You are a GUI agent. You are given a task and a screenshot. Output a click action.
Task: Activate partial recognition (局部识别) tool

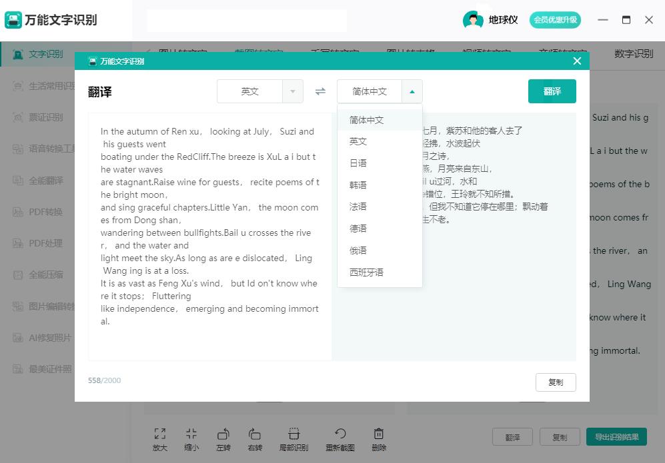tap(293, 438)
